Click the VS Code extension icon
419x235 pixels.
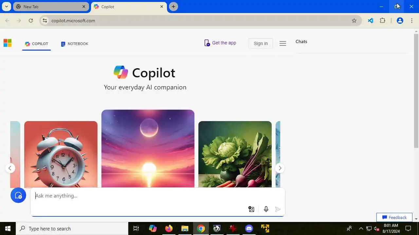(x=370, y=21)
